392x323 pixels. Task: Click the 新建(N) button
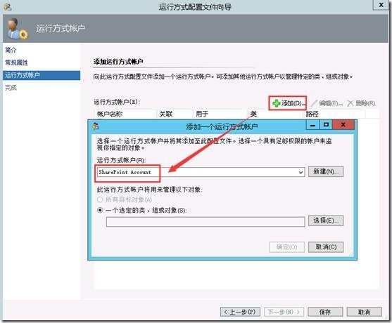point(326,171)
